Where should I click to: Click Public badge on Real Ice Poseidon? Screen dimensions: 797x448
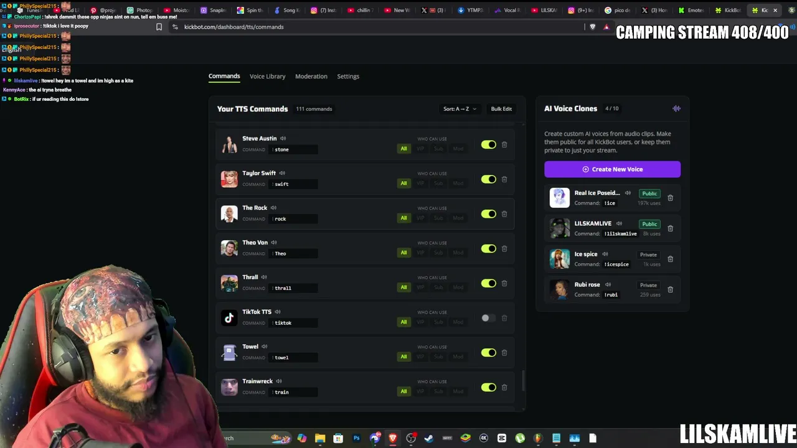(649, 194)
